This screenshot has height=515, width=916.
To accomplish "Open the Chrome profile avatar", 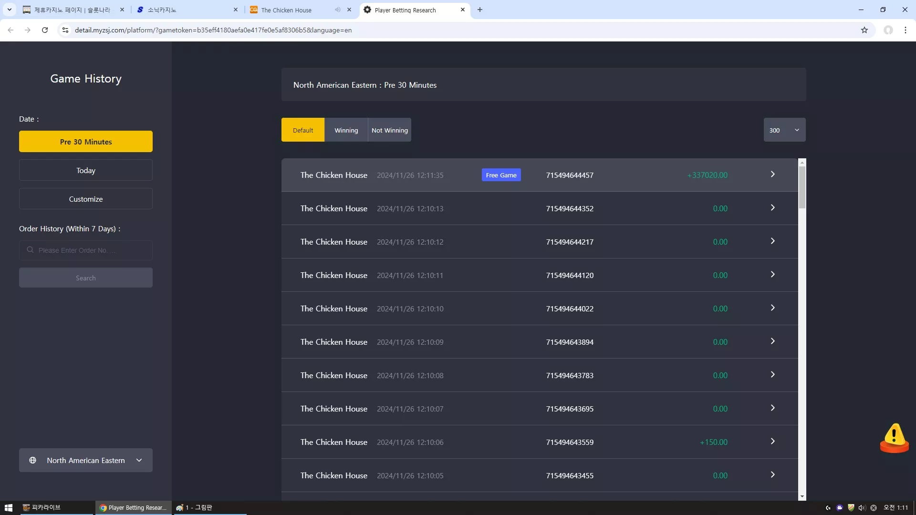I will 888,30.
